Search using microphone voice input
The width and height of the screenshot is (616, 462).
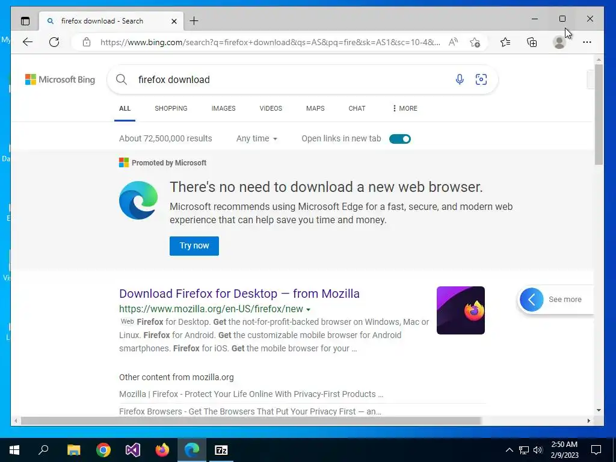pos(460,80)
